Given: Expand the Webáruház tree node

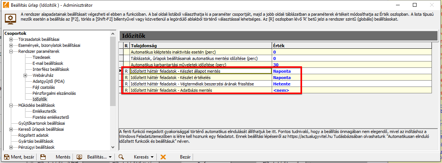Looking at the screenshot, I should pyautogui.click(x=25, y=75).
